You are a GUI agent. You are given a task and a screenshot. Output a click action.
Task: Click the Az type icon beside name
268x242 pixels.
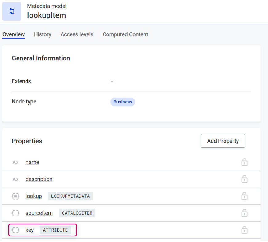[x=15, y=162]
